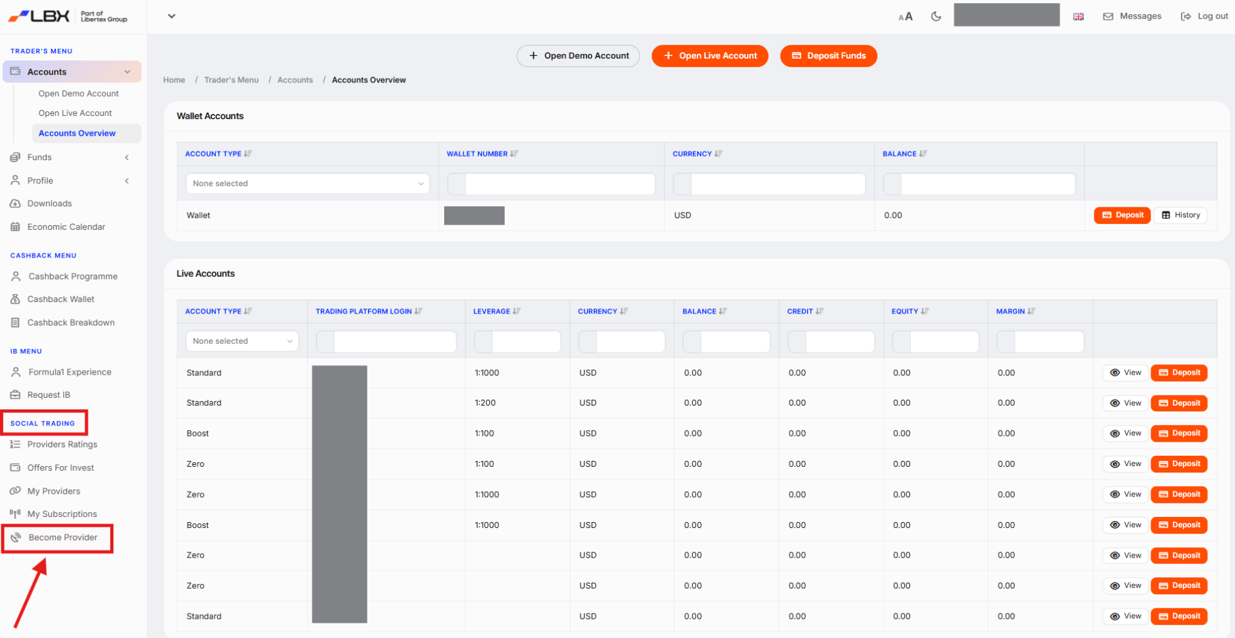This screenshot has width=1235, height=638.
Task: View the Standard 1:200 account
Action: tap(1125, 403)
